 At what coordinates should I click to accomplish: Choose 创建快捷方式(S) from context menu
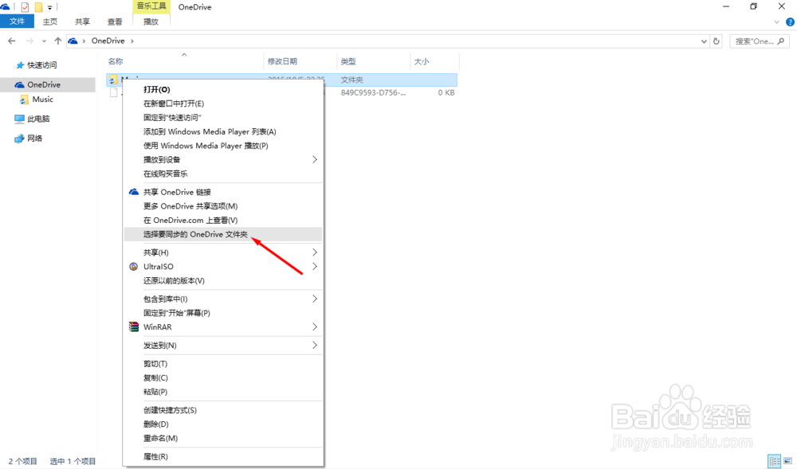(x=222, y=410)
